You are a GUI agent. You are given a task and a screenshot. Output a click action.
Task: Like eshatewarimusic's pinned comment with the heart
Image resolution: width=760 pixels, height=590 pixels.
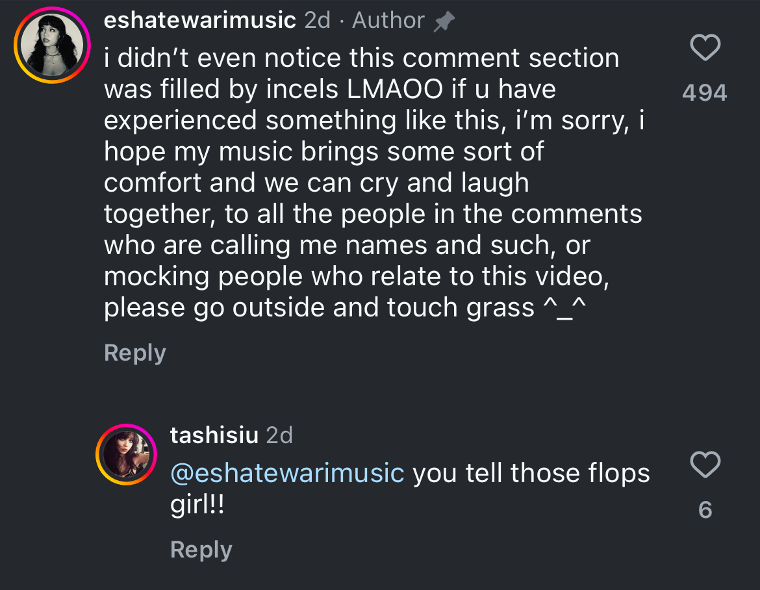point(705,49)
